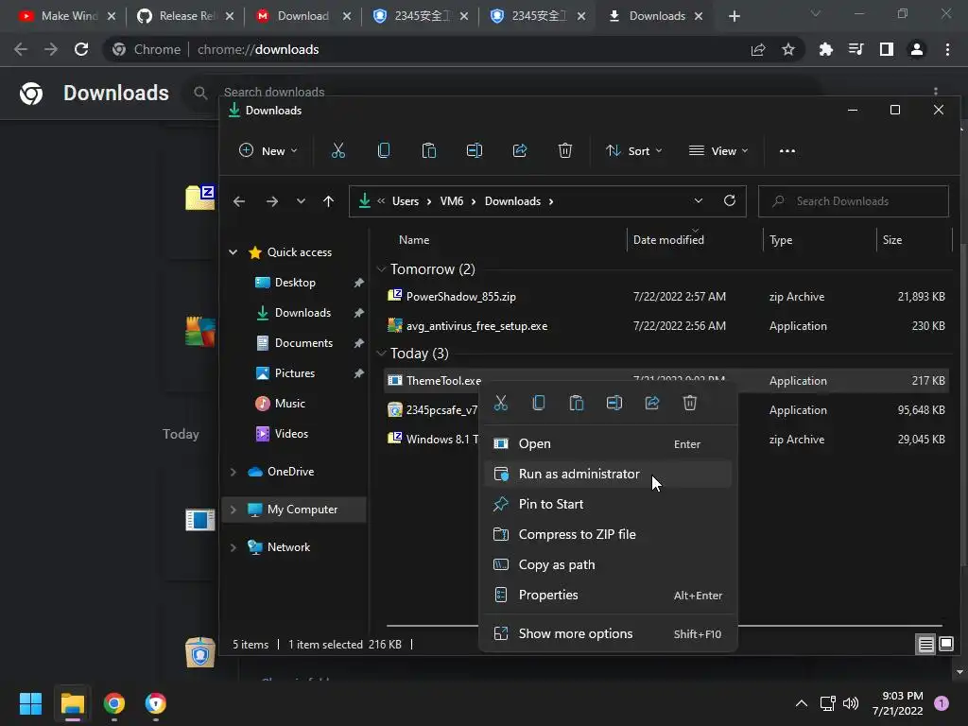Image resolution: width=968 pixels, height=726 pixels.
Task: Expand the Network tree node
Action: (x=233, y=547)
